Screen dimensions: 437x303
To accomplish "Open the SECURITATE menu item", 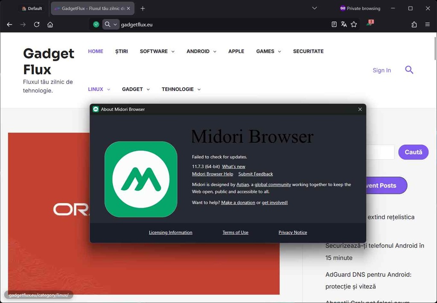I will (x=308, y=51).
